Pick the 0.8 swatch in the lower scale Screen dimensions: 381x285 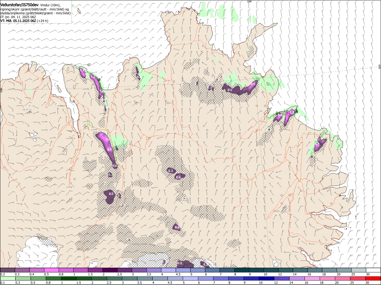53,279
